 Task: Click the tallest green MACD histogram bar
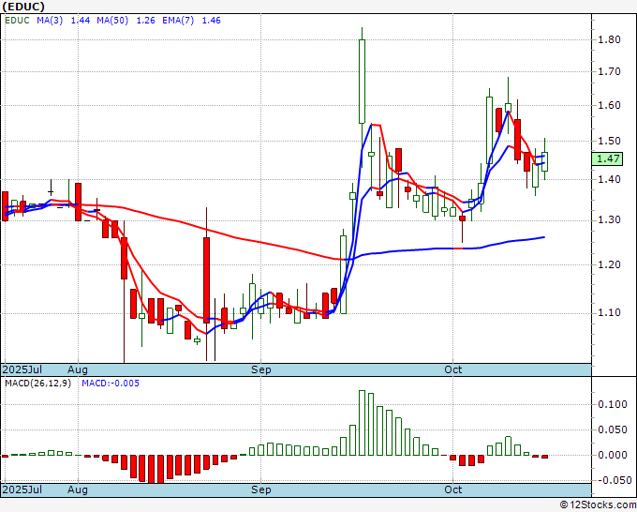[362, 423]
